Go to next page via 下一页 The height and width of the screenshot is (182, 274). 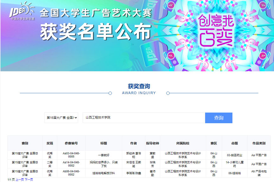click(29, 179)
